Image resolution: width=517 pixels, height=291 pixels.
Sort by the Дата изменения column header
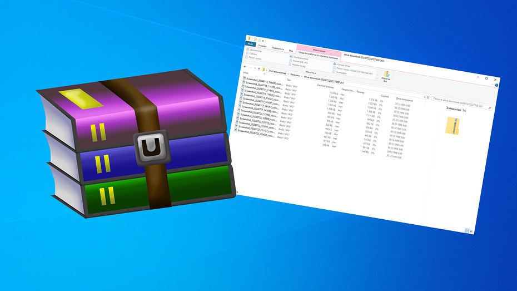pos(404,100)
